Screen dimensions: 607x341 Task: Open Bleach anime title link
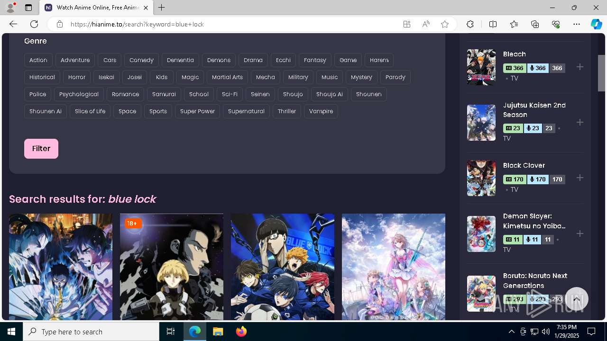click(515, 54)
